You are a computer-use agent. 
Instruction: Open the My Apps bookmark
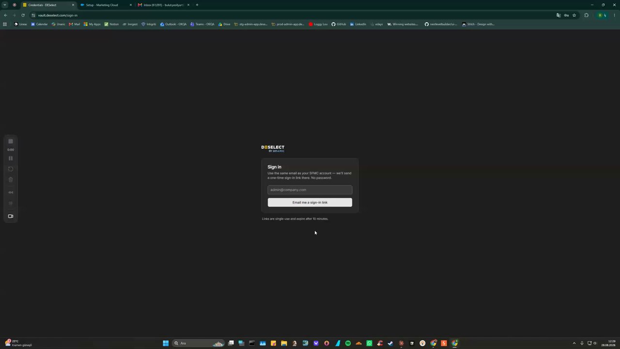pyautogui.click(x=92, y=24)
